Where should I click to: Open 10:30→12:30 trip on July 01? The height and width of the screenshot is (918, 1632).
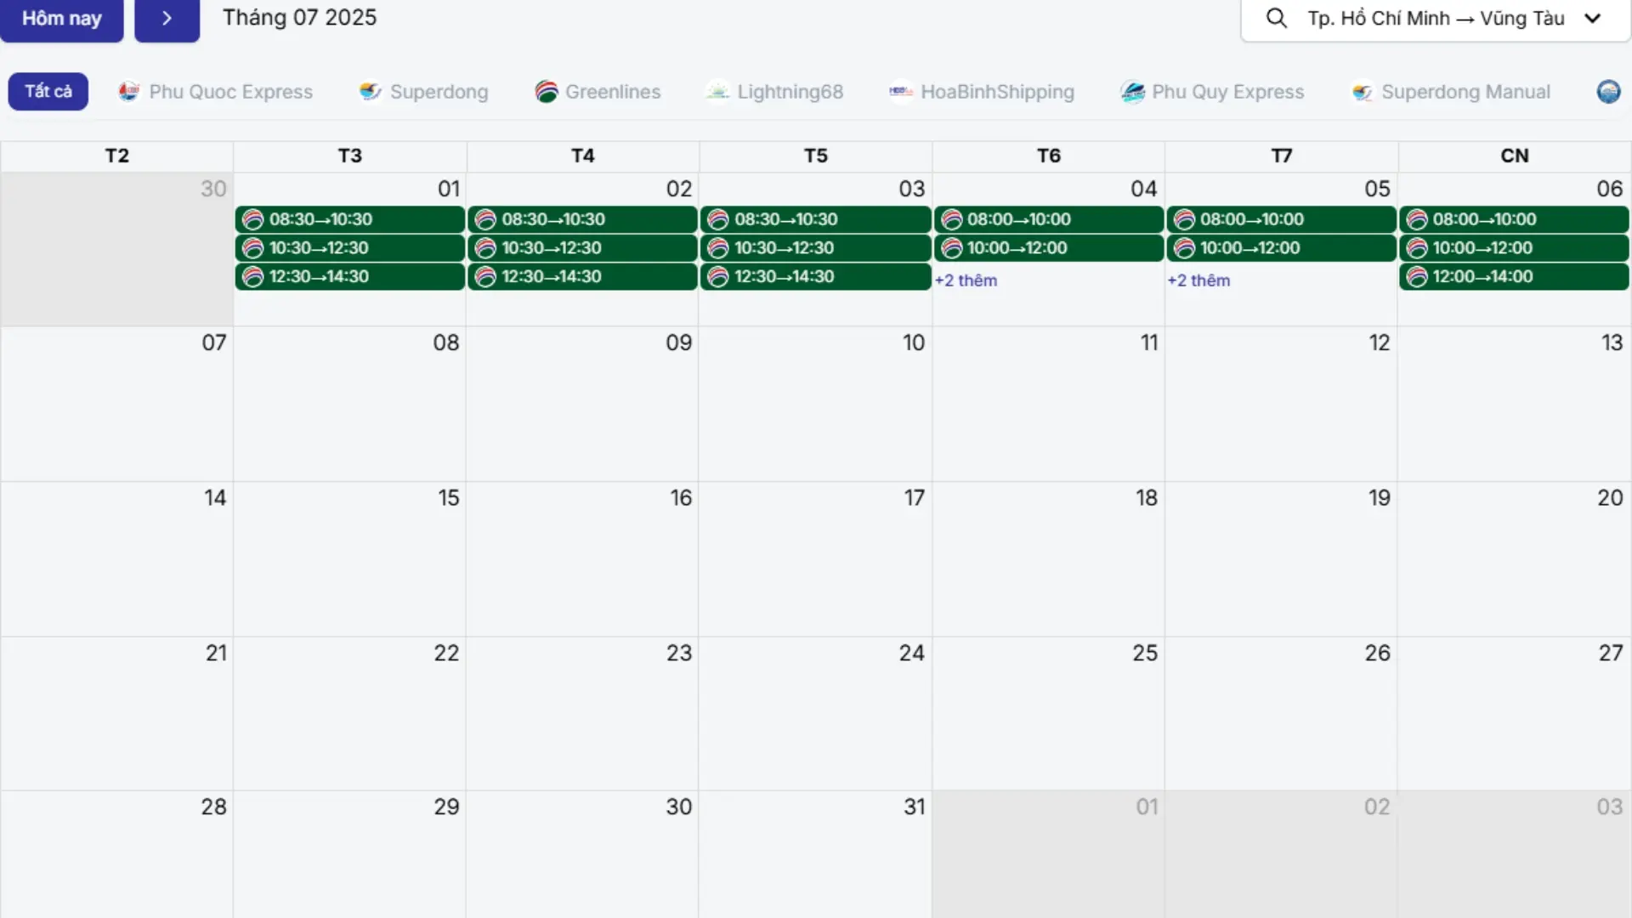(350, 248)
